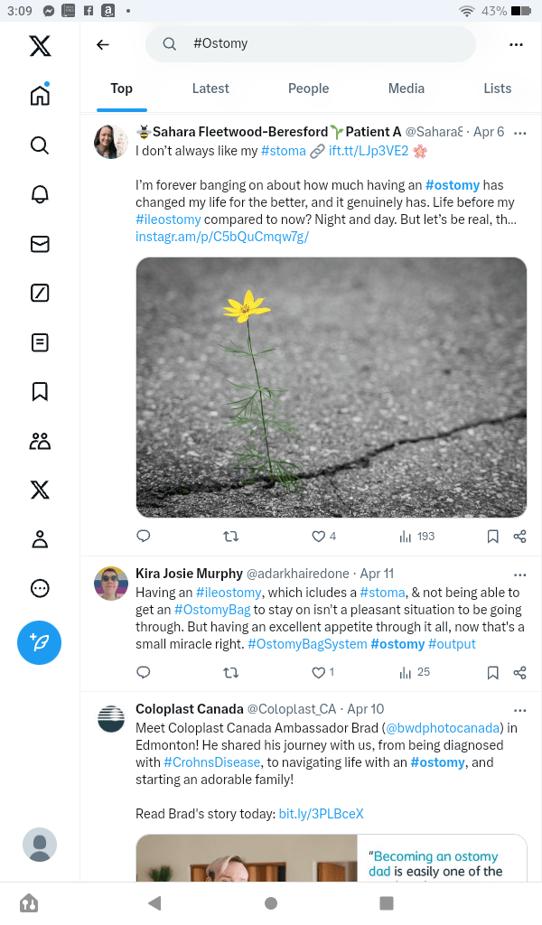
Task: Open Communities people icon
Action: click(x=40, y=441)
